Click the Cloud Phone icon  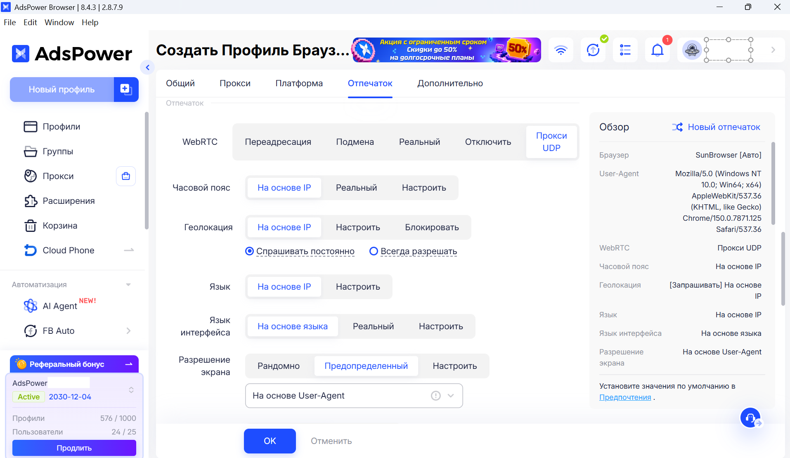[31, 250]
